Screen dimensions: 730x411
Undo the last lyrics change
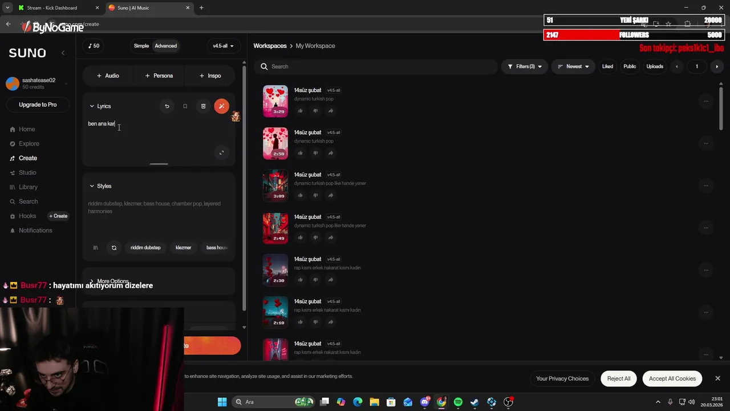coord(167,106)
